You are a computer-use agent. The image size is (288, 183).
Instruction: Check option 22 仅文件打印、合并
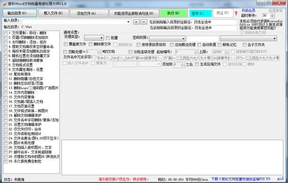[x=6, y=129]
